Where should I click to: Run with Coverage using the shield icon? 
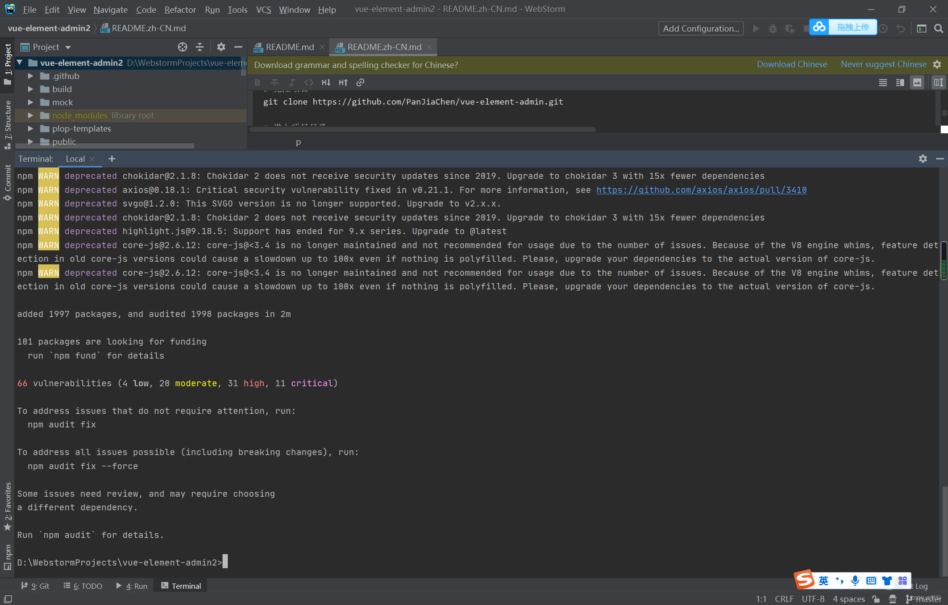click(790, 28)
